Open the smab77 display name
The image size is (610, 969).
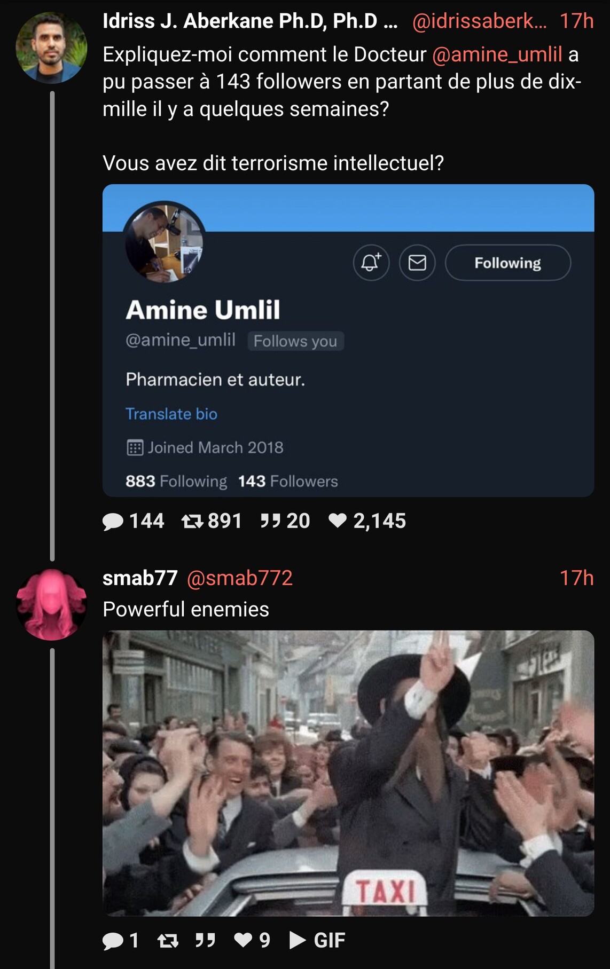[140, 578]
